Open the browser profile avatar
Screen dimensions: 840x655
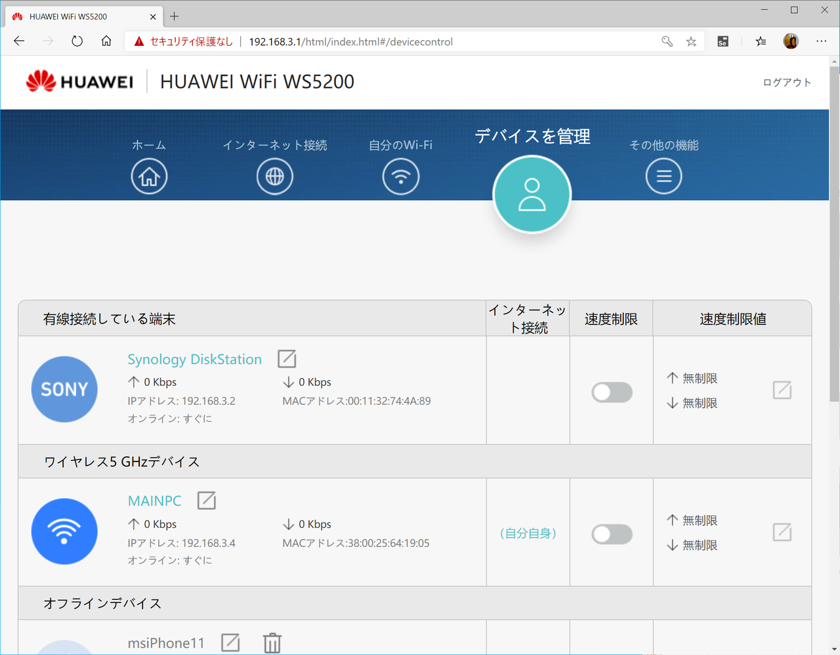pos(791,41)
